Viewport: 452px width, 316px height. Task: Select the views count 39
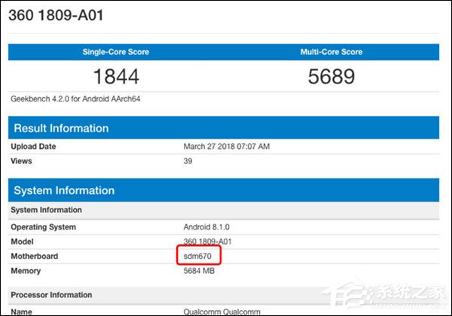tap(188, 161)
